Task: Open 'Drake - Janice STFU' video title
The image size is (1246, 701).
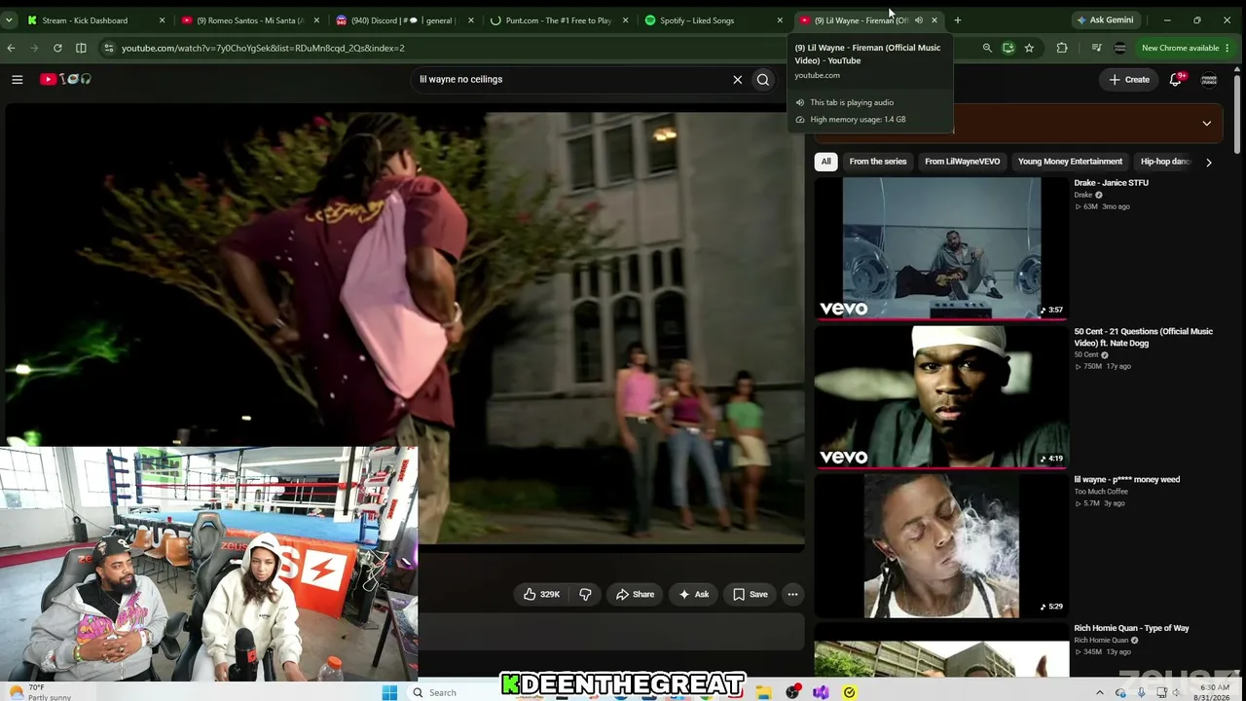Action: click(1111, 183)
